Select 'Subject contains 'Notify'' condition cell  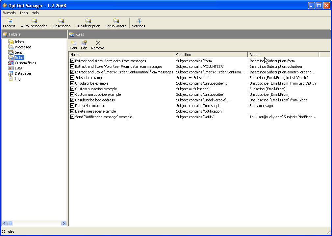(x=195, y=117)
